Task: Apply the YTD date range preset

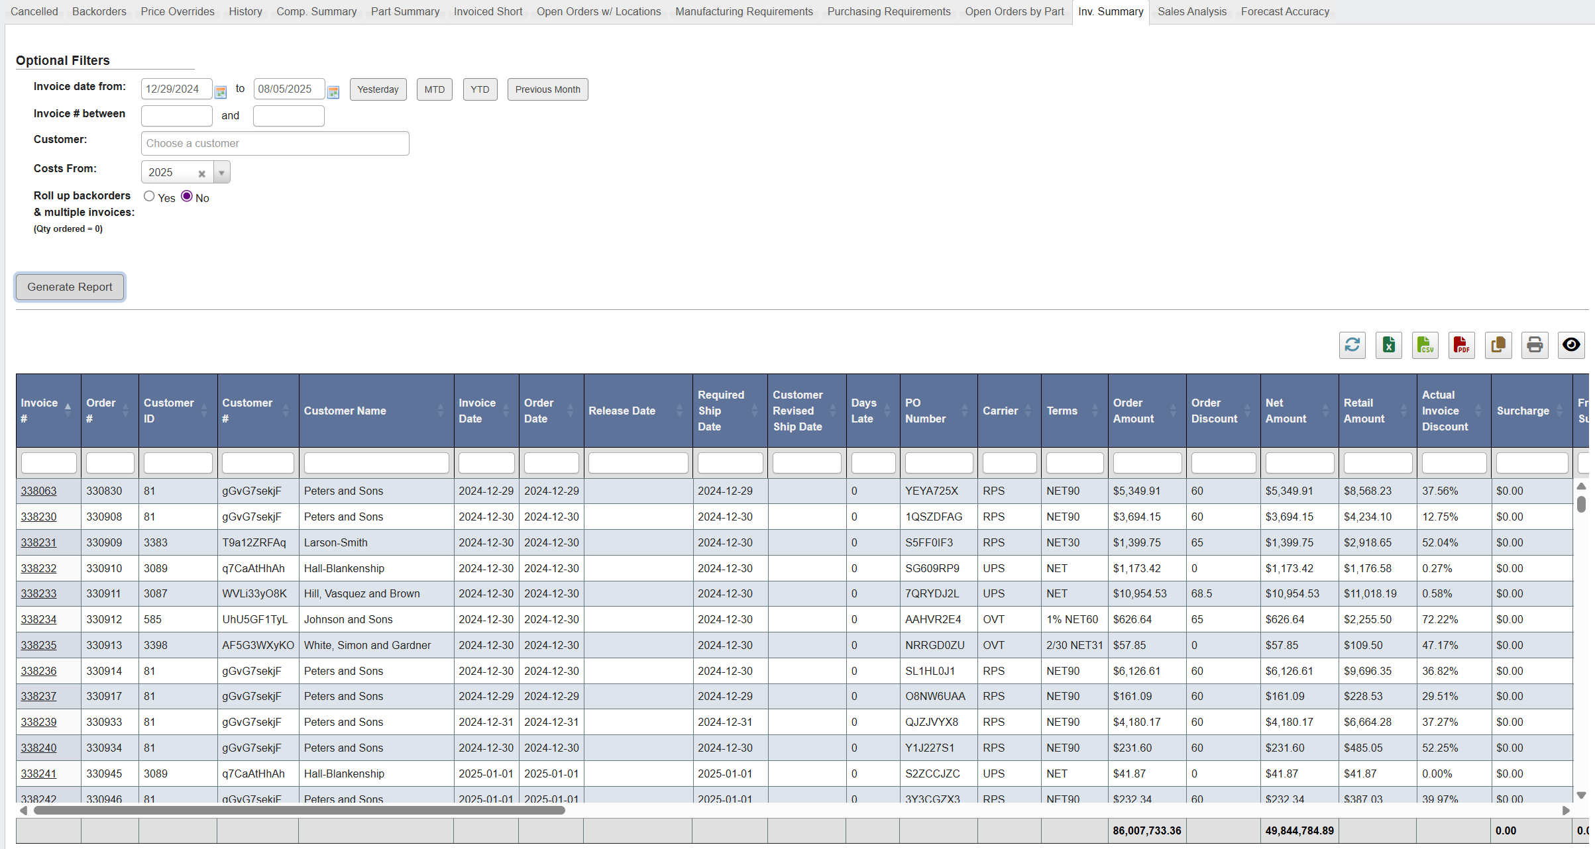Action: (x=480, y=89)
